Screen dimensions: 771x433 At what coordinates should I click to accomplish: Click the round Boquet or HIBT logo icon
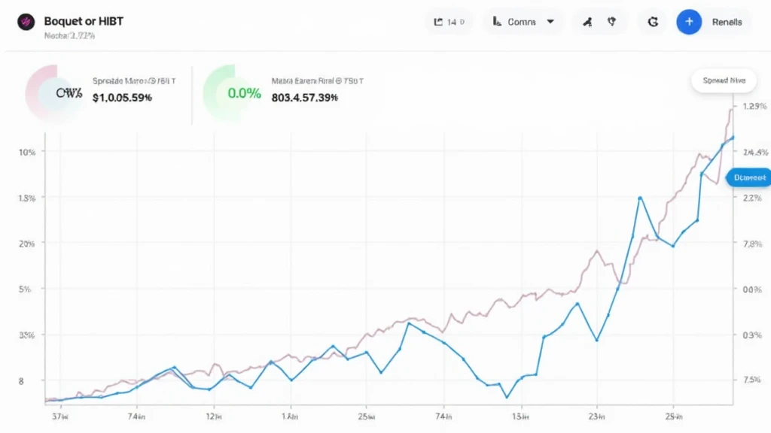click(x=26, y=22)
